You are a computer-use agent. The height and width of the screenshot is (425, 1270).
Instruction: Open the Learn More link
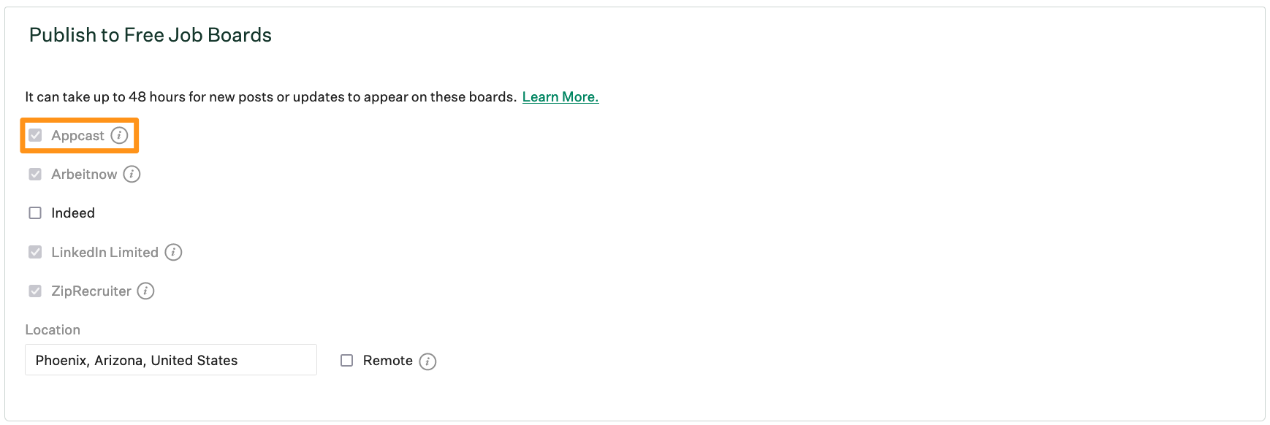pos(560,96)
